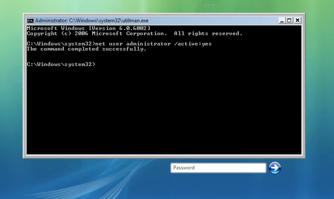Maximize the Administrator command prompt window
This screenshot has height=199, width=334.
[x=290, y=20]
